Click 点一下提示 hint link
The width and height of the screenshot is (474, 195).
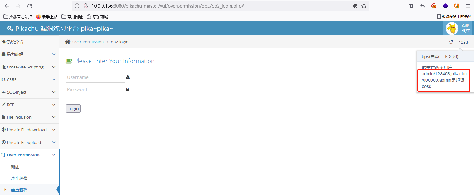point(460,42)
